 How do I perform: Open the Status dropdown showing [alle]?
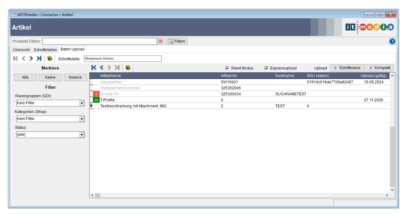point(82,135)
